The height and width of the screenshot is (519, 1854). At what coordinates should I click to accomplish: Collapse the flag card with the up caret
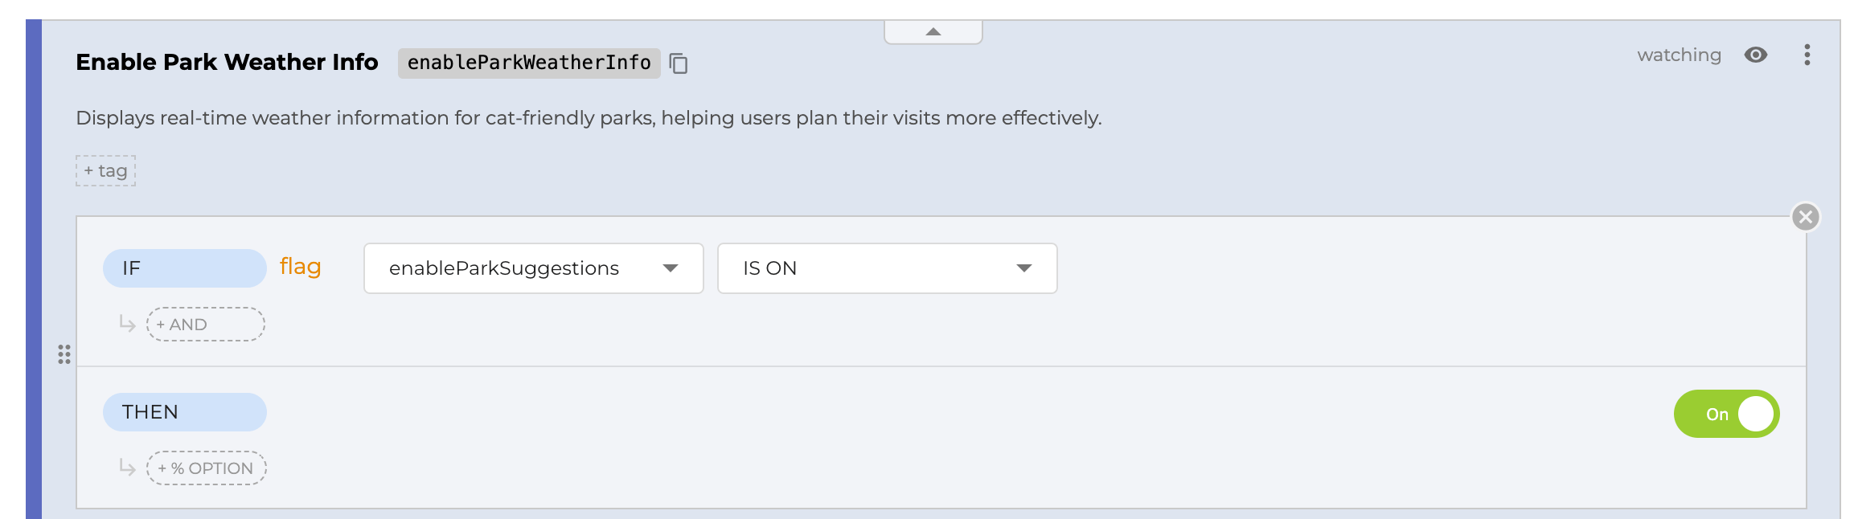coord(933,32)
